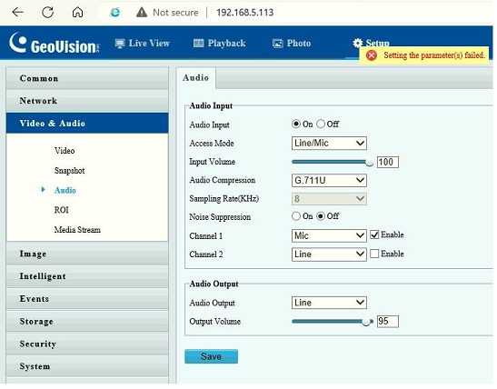Click the Output Volume slider handle
The height and width of the screenshot is (389, 497).
[x=366, y=322]
